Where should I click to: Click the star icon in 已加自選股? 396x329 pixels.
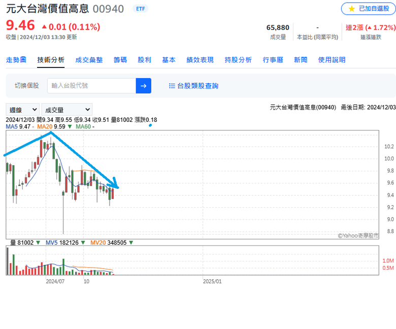351,9
